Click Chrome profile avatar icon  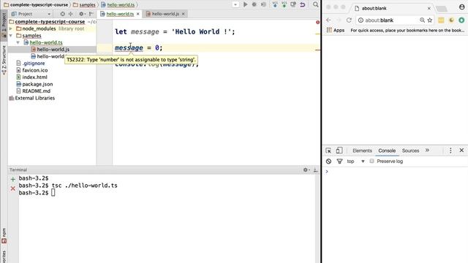(462, 7)
